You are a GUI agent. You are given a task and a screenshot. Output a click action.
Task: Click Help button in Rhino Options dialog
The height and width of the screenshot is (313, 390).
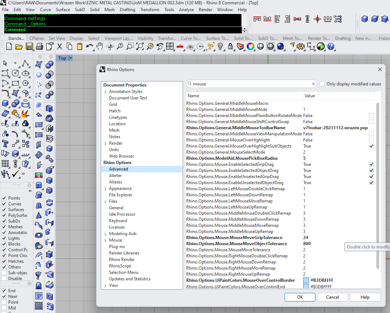coord(365,297)
